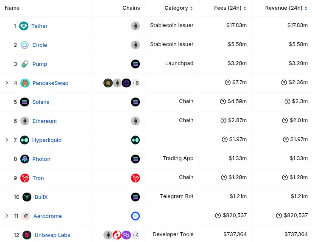Open the Photon protocol link
The image size is (312, 242).
tap(41, 159)
